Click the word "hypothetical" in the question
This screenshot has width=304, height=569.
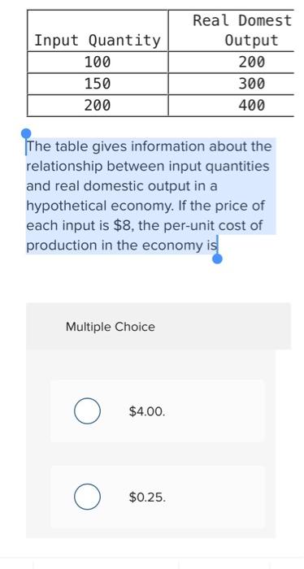(67, 206)
